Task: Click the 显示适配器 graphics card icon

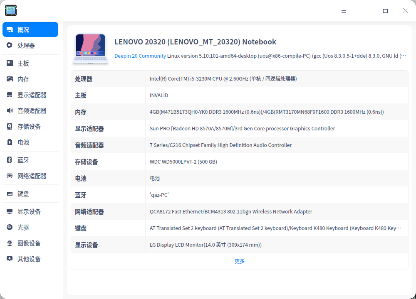Action: point(10,95)
